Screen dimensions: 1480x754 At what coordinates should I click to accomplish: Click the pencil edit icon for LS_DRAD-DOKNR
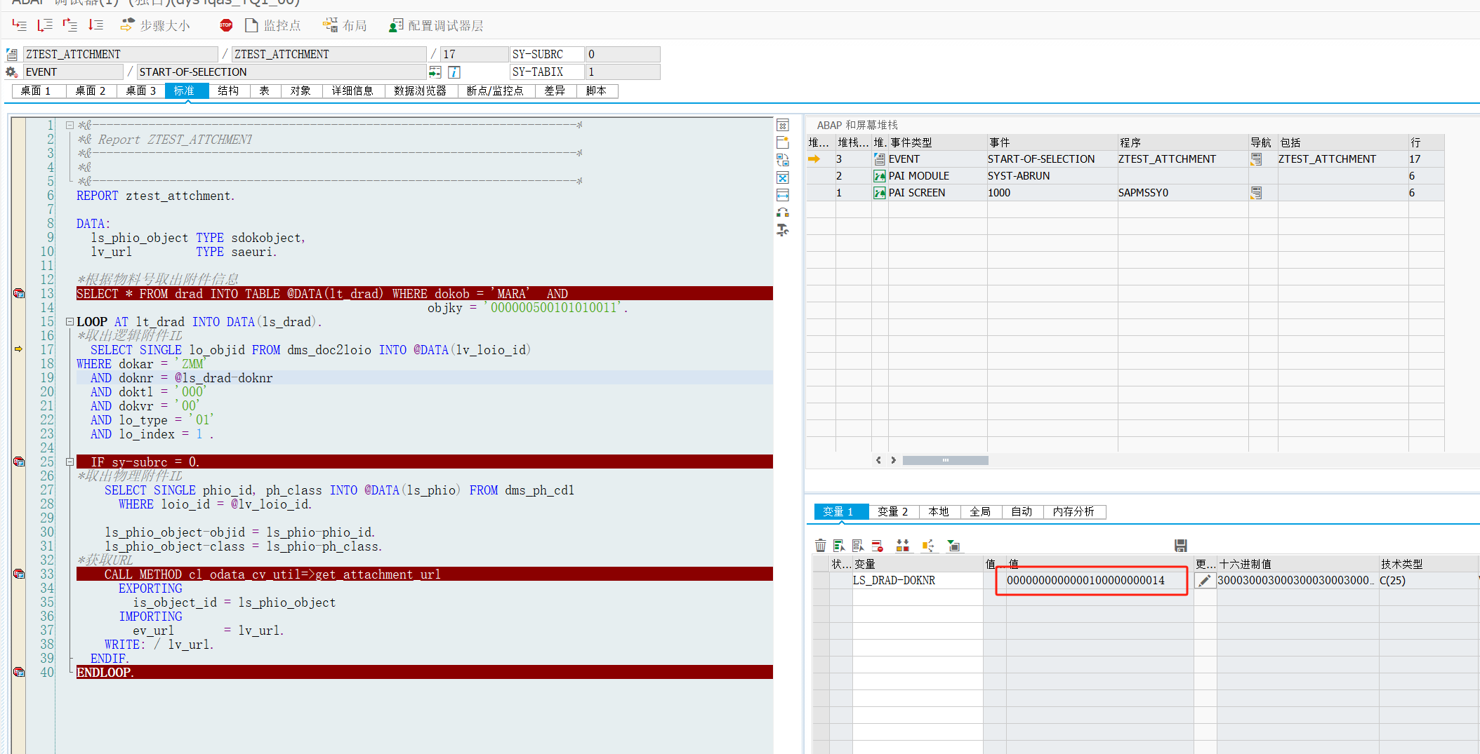[1205, 580]
